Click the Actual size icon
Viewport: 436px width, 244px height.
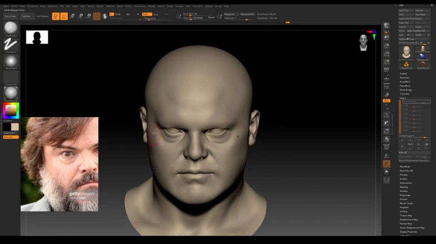pyautogui.click(x=387, y=54)
